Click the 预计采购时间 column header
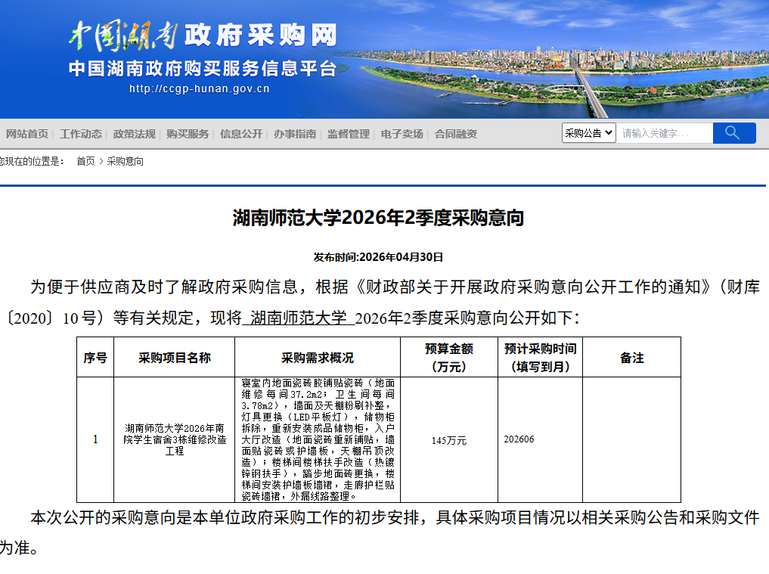Screen dimensions: 769x574 [540, 358]
